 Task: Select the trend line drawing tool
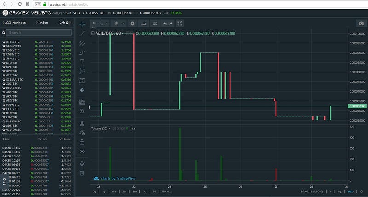pyautogui.click(x=82, y=34)
